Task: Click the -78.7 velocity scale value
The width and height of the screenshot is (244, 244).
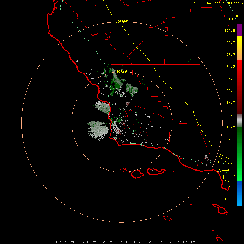Action: tap(230, 175)
